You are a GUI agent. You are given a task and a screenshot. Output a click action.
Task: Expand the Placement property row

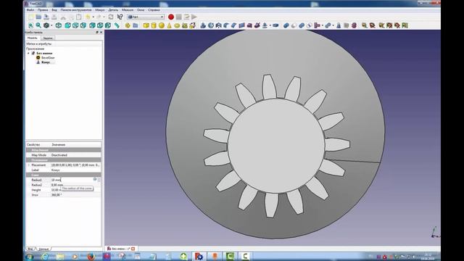click(x=29, y=165)
